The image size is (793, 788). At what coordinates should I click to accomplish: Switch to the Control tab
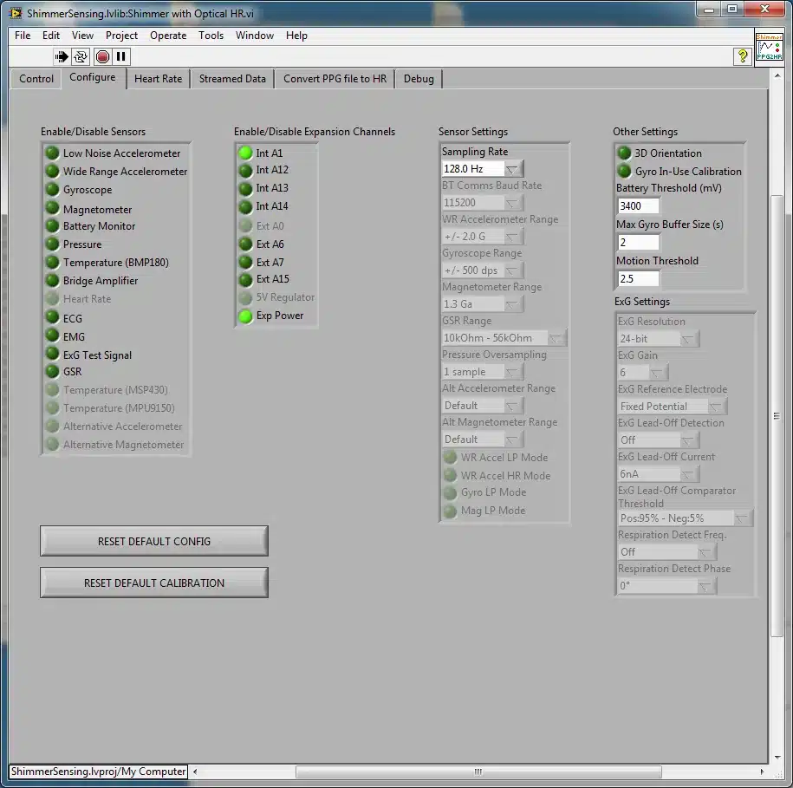[x=36, y=79]
